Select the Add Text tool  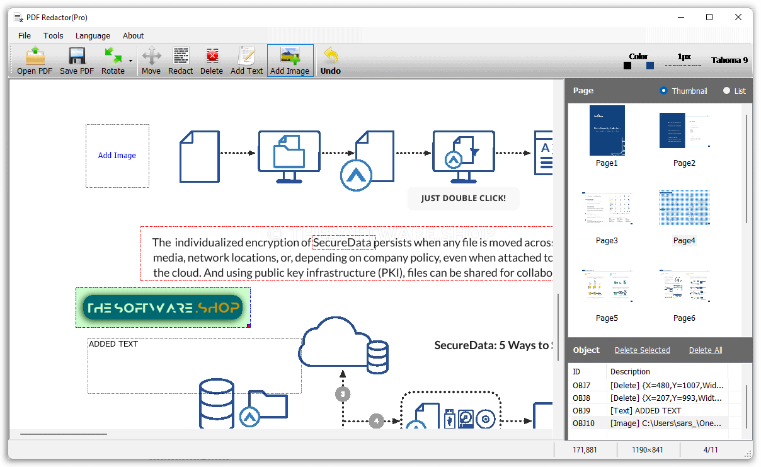click(x=247, y=61)
